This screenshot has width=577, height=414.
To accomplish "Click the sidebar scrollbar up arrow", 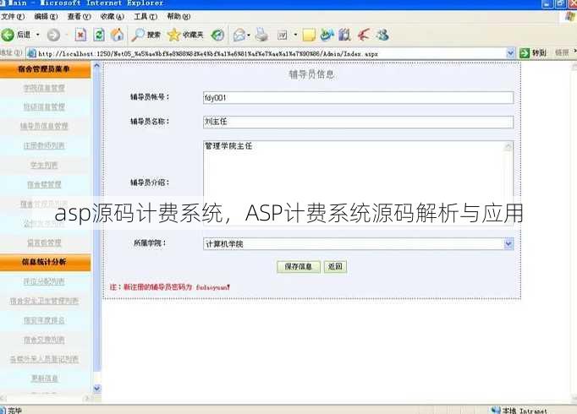I will point(96,66).
